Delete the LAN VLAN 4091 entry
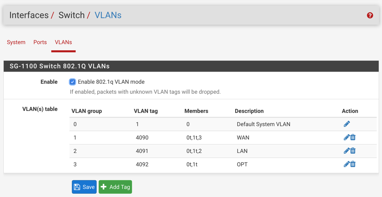The width and height of the screenshot is (382, 197). (353, 151)
